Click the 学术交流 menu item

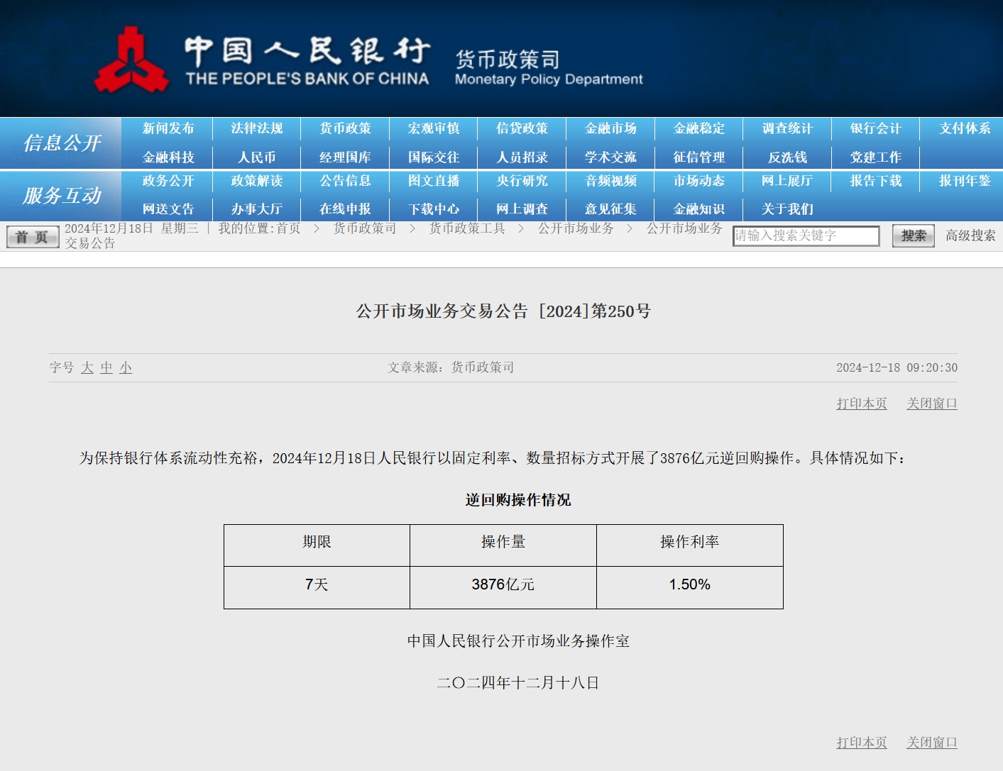610,157
